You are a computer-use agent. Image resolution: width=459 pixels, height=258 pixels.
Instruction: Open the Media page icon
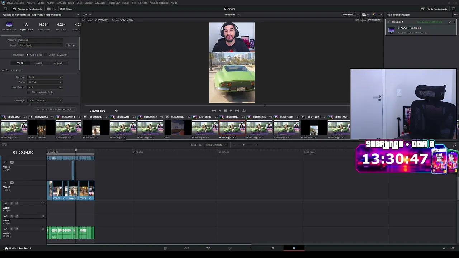tap(165, 248)
